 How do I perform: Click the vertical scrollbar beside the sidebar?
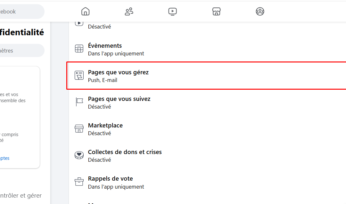click(x=60, y=112)
